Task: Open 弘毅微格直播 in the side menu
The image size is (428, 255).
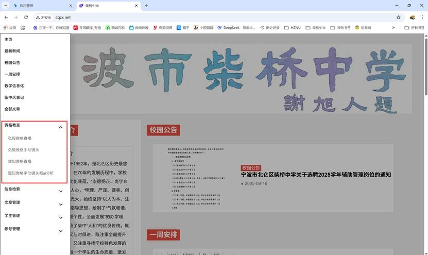Action: [x=20, y=138]
